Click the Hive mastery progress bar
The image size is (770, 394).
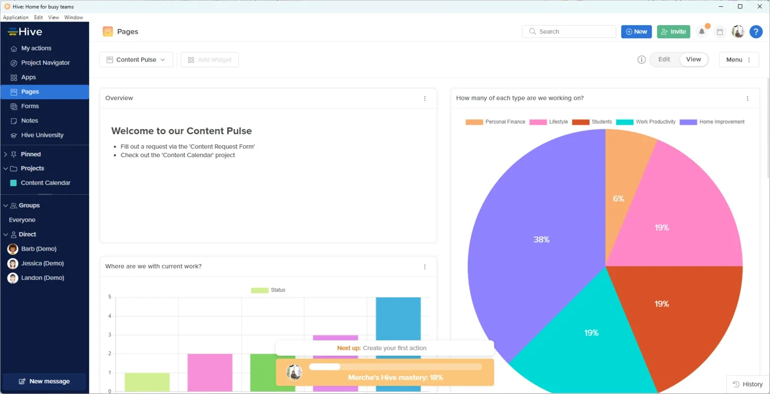pyautogui.click(x=395, y=367)
